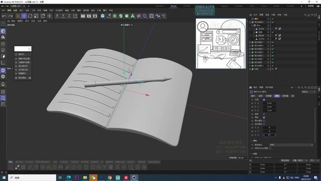
Task: Click the Attribute Manager lock icon
Action: (309, 87)
